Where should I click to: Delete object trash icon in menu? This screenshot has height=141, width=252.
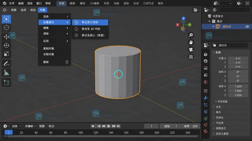coord(67,62)
